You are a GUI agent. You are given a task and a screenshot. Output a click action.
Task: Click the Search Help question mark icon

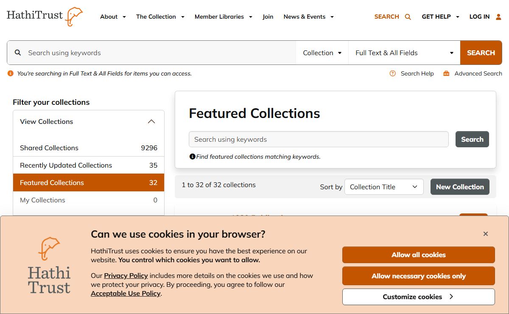(393, 73)
